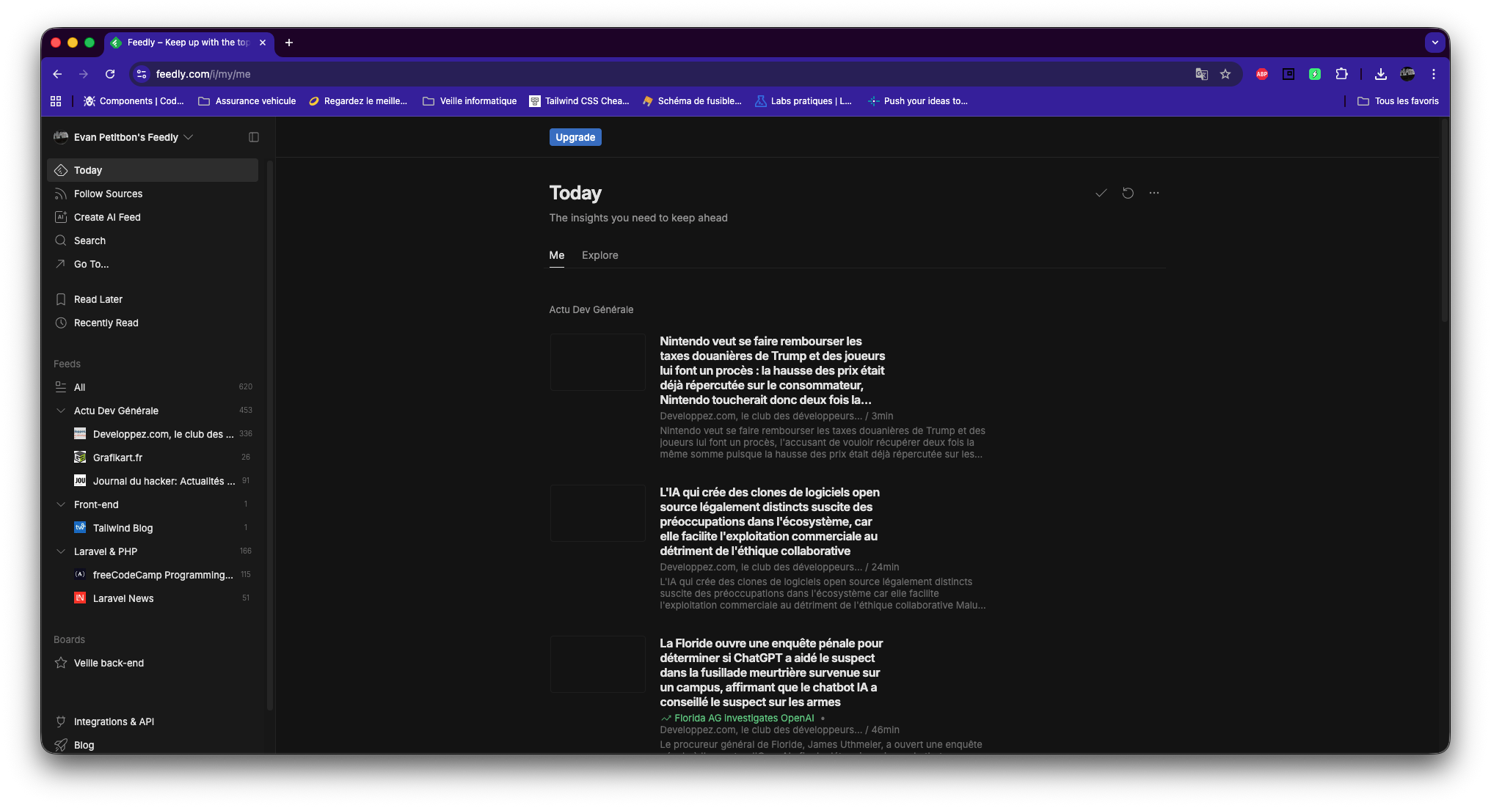Open the Floride enquête ChatGPT article
1491x808 pixels.
(x=771, y=672)
